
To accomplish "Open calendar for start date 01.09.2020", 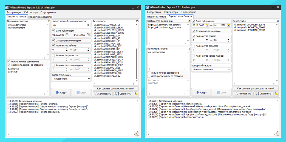I will pyautogui.click(x=67, y=34).
